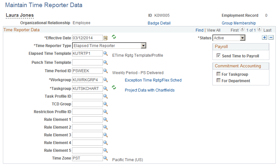
Task: Click the View All text
Action: pos(214,30)
